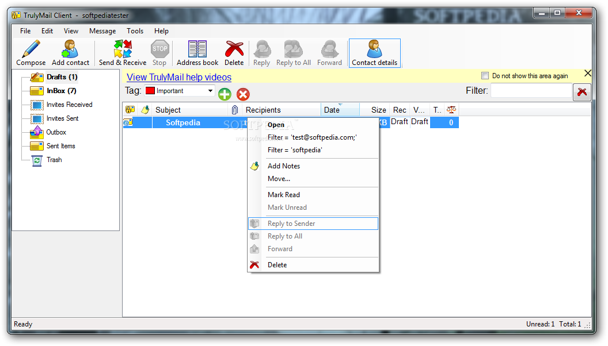This screenshot has height=346, width=608.
Task: Click the Add Notes icon in the context menu
Action: tap(254, 166)
